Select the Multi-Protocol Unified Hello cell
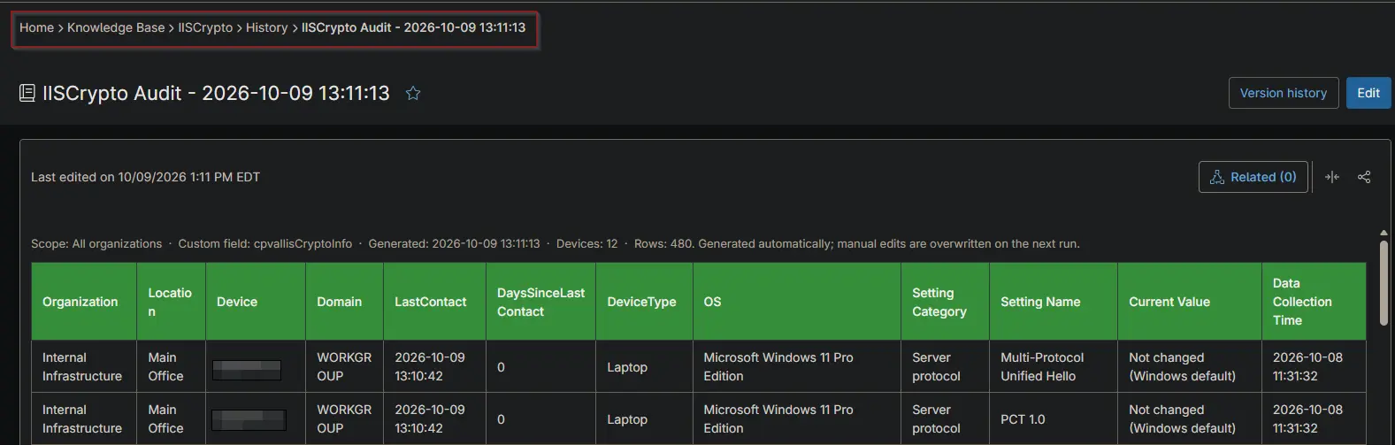1395x445 pixels. click(x=1054, y=367)
